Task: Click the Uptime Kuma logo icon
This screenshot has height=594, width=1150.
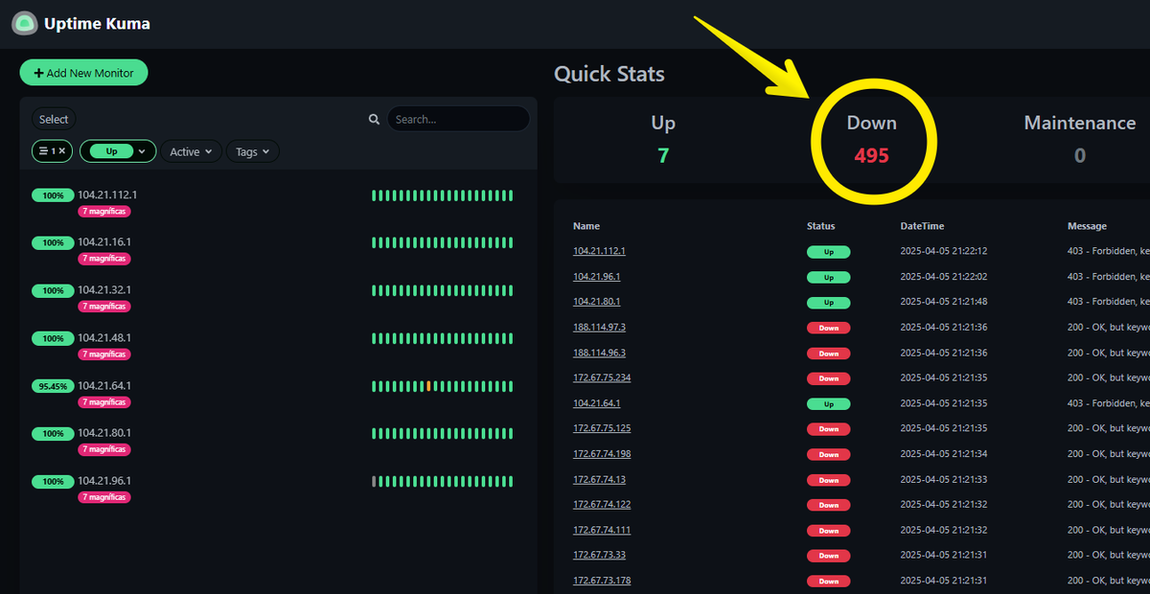Action: point(24,23)
